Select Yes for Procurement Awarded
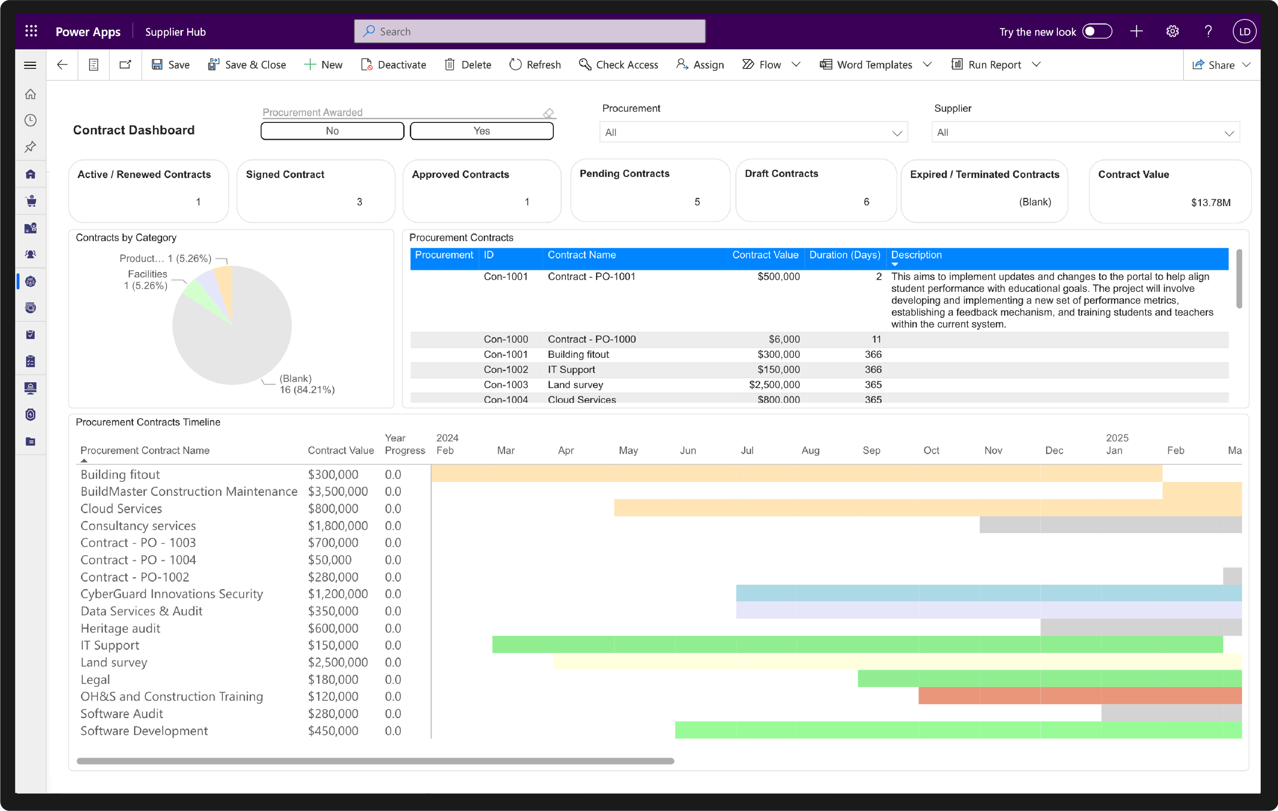This screenshot has width=1278, height=811. (x=481, y=131)
